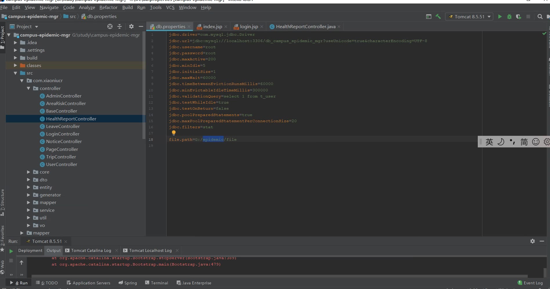The image size is (550, 289).
Task: Open the Refactor menu
Action: pyautogui.click(x=108, y=7)
